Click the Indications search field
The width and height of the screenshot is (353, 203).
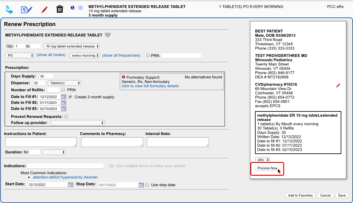[x=65, y=166]
